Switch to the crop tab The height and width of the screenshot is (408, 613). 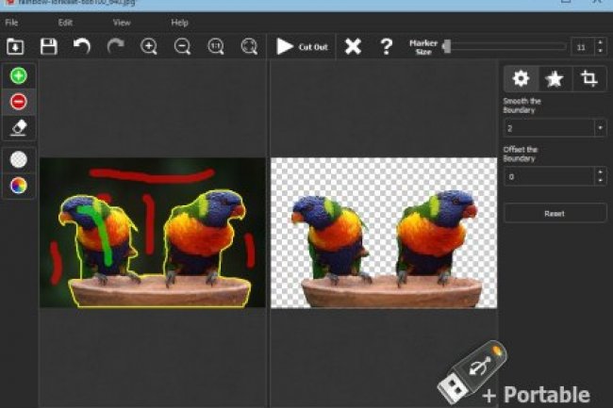tap(588, 79)
